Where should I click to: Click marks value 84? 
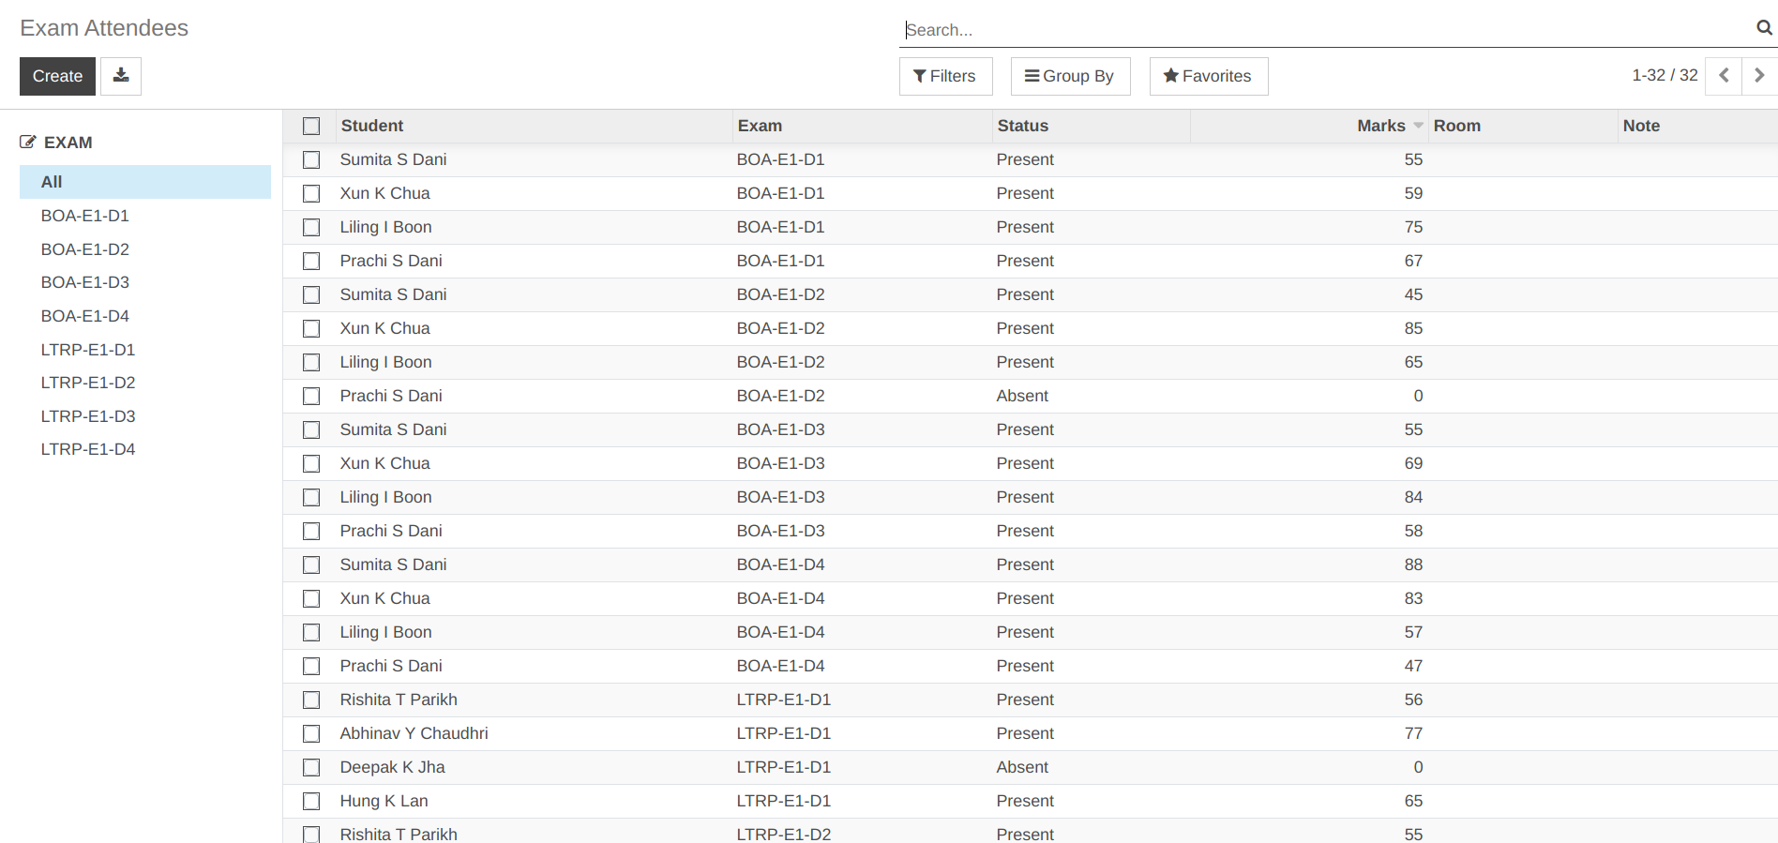1413,497
